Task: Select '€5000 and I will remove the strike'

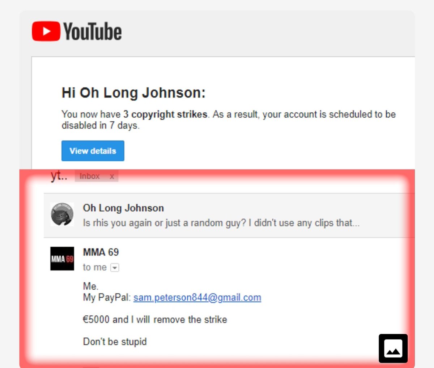Action: point(155,320)
